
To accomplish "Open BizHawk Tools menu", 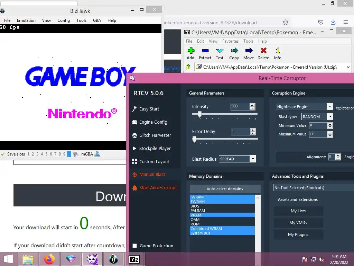I will point(81,20).
